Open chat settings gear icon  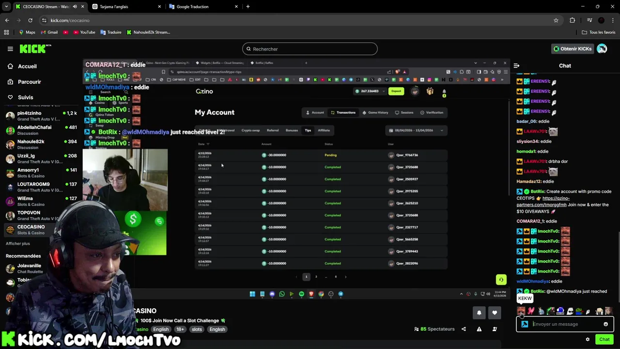pyautogui.click(x=588, y=339)
